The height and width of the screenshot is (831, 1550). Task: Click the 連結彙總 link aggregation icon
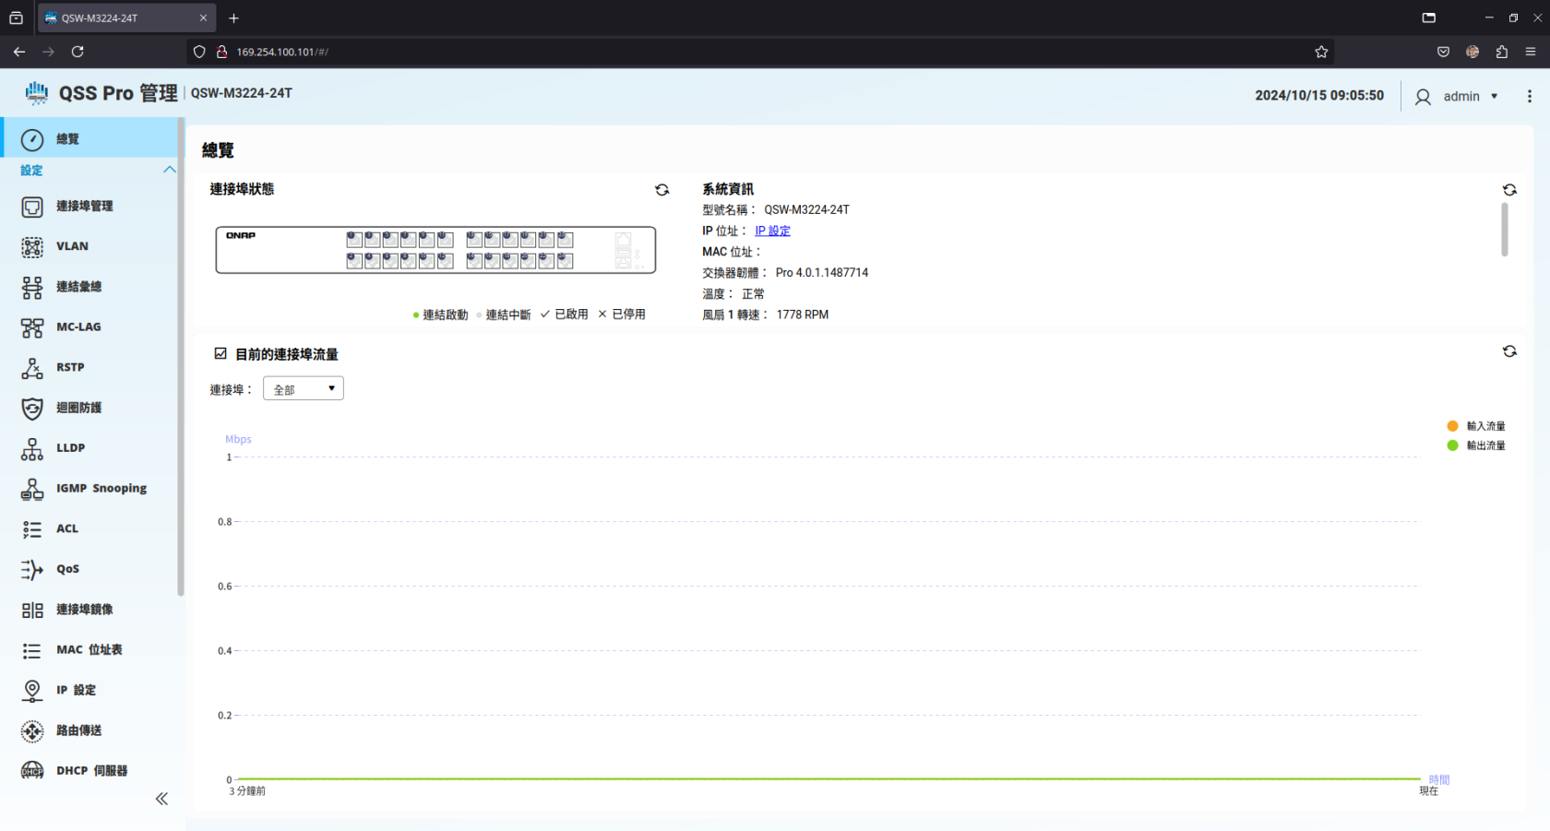(32, 288)
